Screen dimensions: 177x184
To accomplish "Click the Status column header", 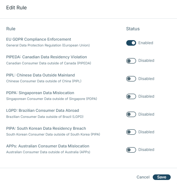I will click(x=133, y=29).
